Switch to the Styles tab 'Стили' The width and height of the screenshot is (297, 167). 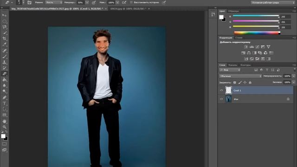[239, 38]
